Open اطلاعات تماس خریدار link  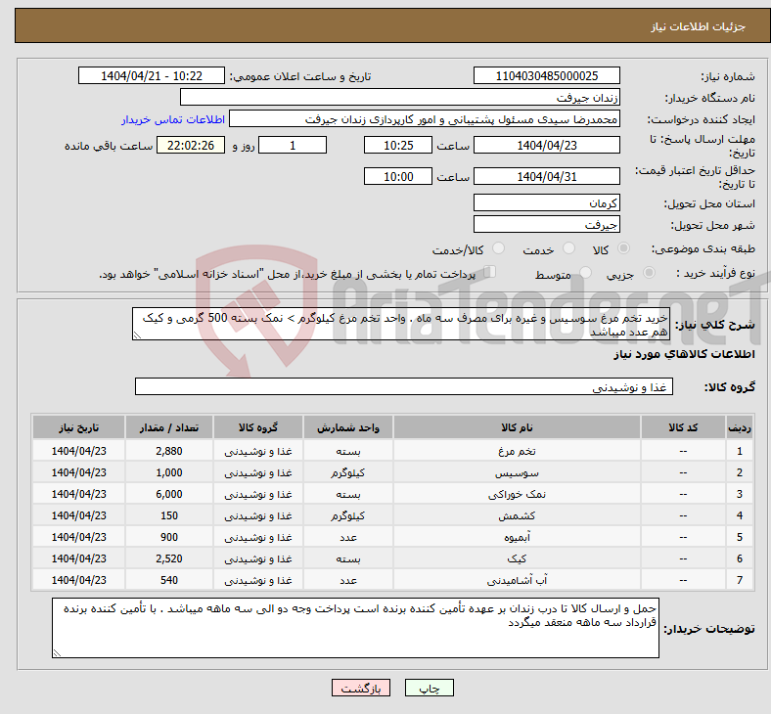(173, 119)
